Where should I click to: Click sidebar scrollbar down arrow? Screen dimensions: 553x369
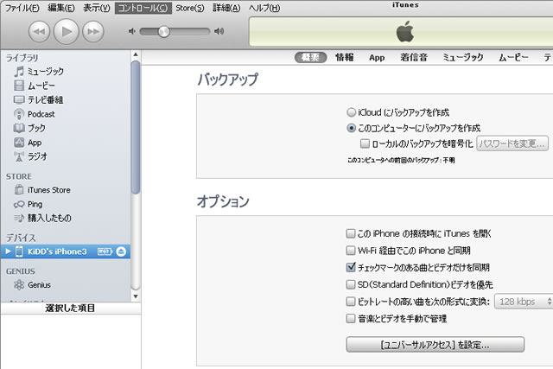[136, 296]
